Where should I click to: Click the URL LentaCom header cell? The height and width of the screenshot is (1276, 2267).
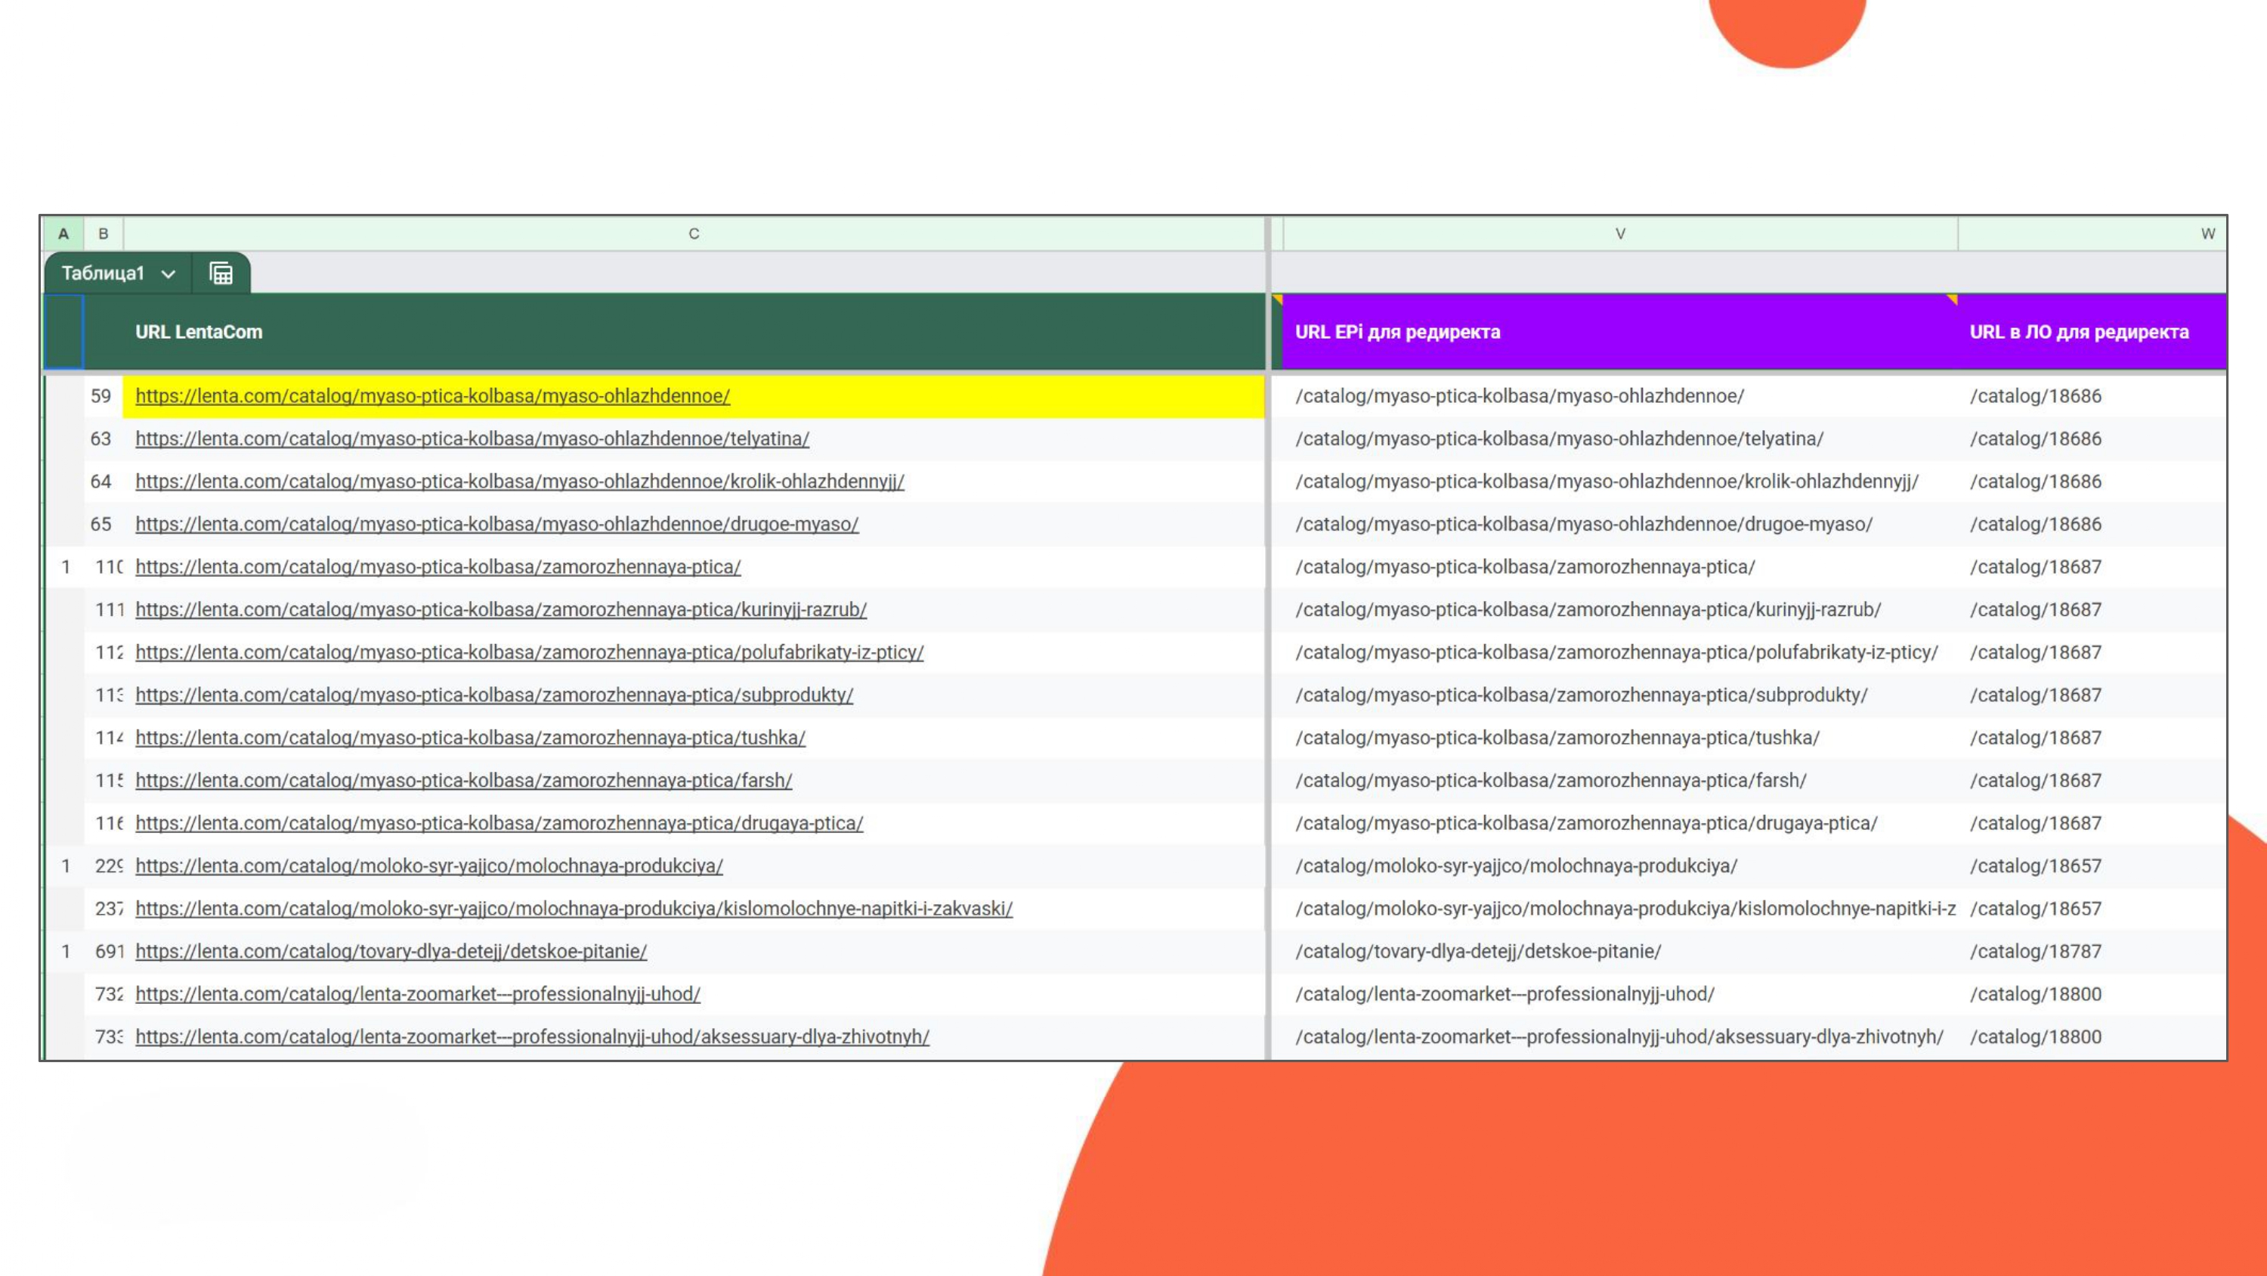click(694, 332)
